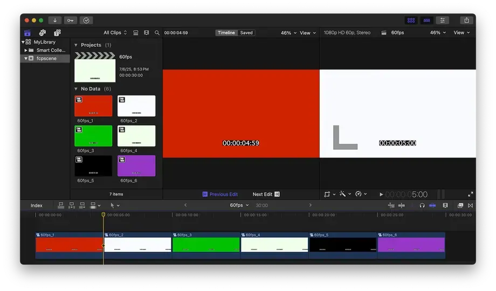
Task: Select the 60fps_5 black clip thumbnail
Action: pyautogui.click(x=93, y=166)
